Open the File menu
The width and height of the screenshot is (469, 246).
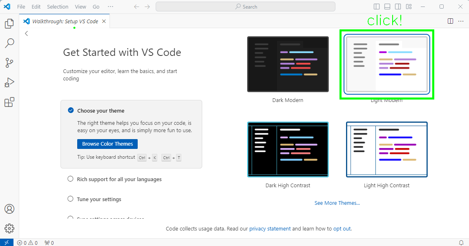21,7
